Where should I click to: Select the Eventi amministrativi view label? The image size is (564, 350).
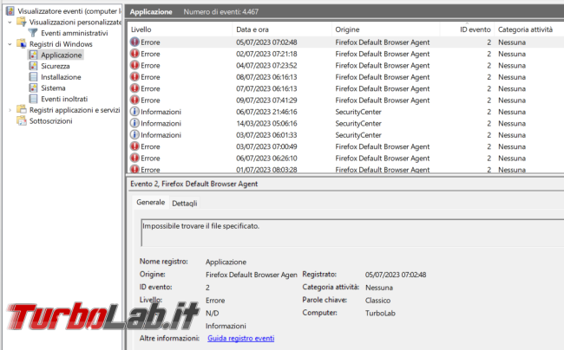pyautogui.click(x=74, y=33)
